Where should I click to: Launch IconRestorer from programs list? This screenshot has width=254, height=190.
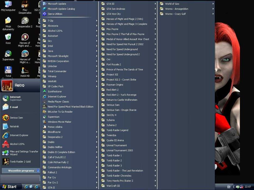click(70, 91)
